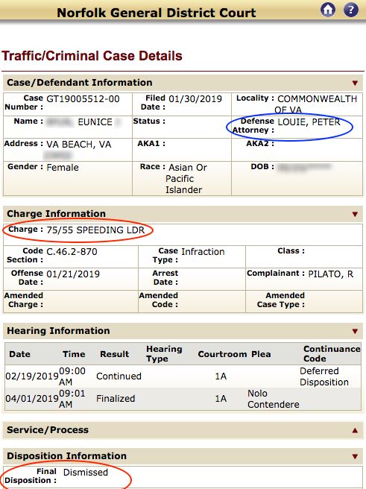Collapse the Case/Defendant Information section

click(x=355, y=83)
